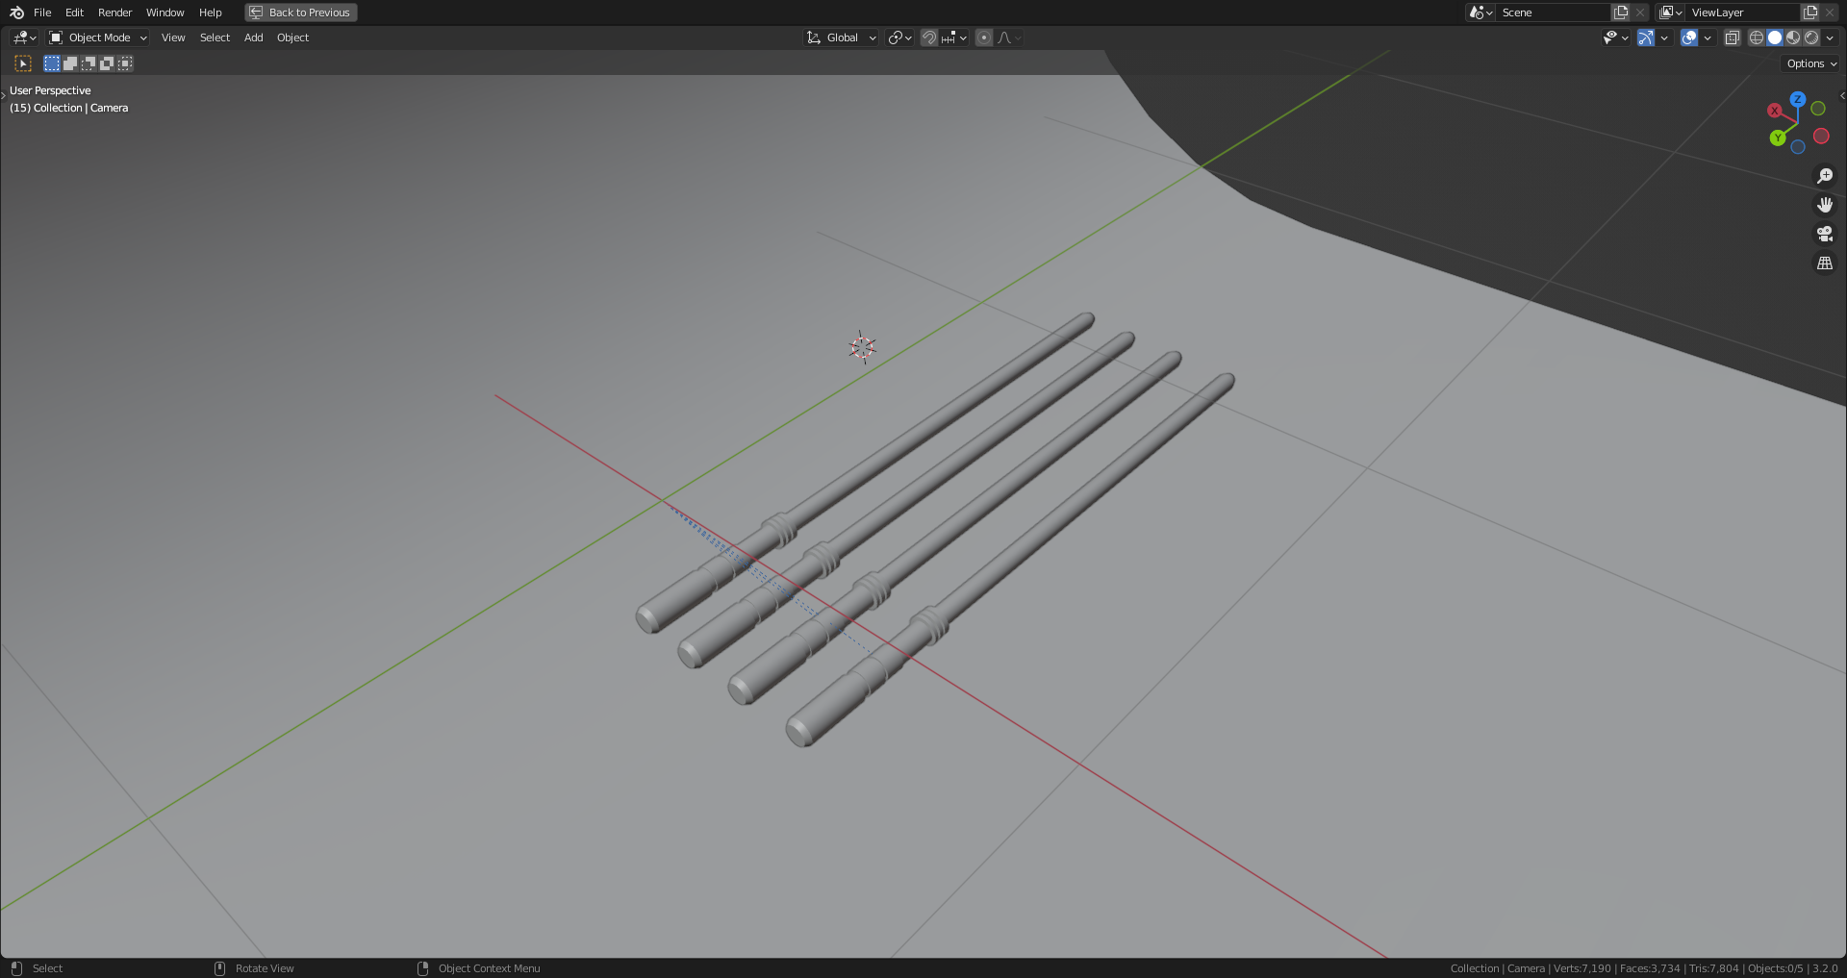
Task: Toggle perspective with the orthographic grid icon
Action: (x=1825, y=263)
